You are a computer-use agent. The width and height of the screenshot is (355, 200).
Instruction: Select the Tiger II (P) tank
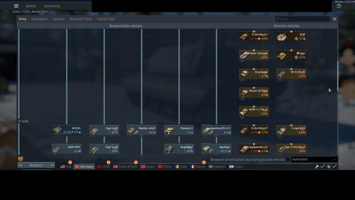tap(104, 130)
